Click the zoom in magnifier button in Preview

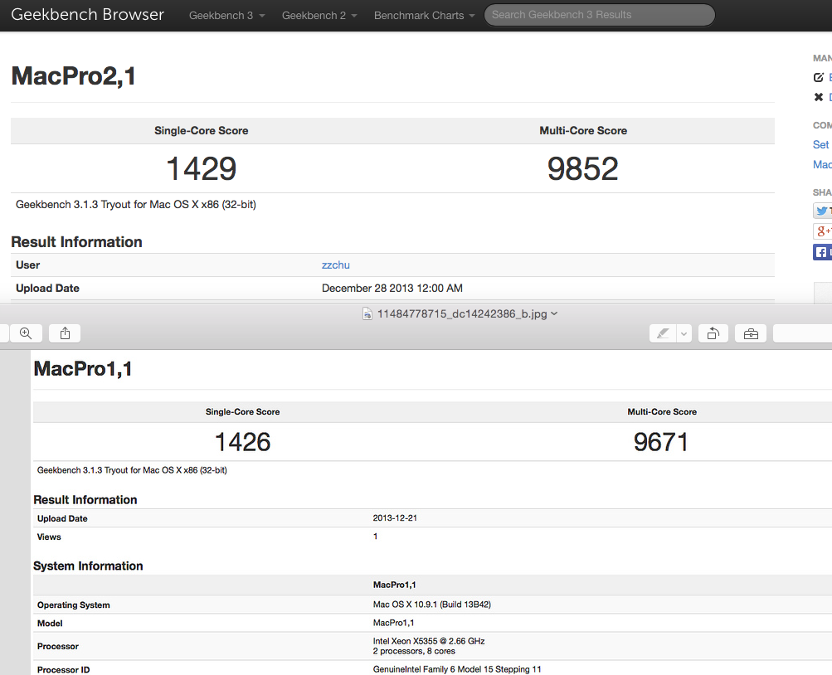coord(26,333)
